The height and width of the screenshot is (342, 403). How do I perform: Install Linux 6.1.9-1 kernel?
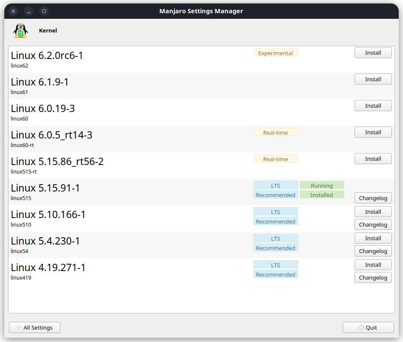pos(373,79)
